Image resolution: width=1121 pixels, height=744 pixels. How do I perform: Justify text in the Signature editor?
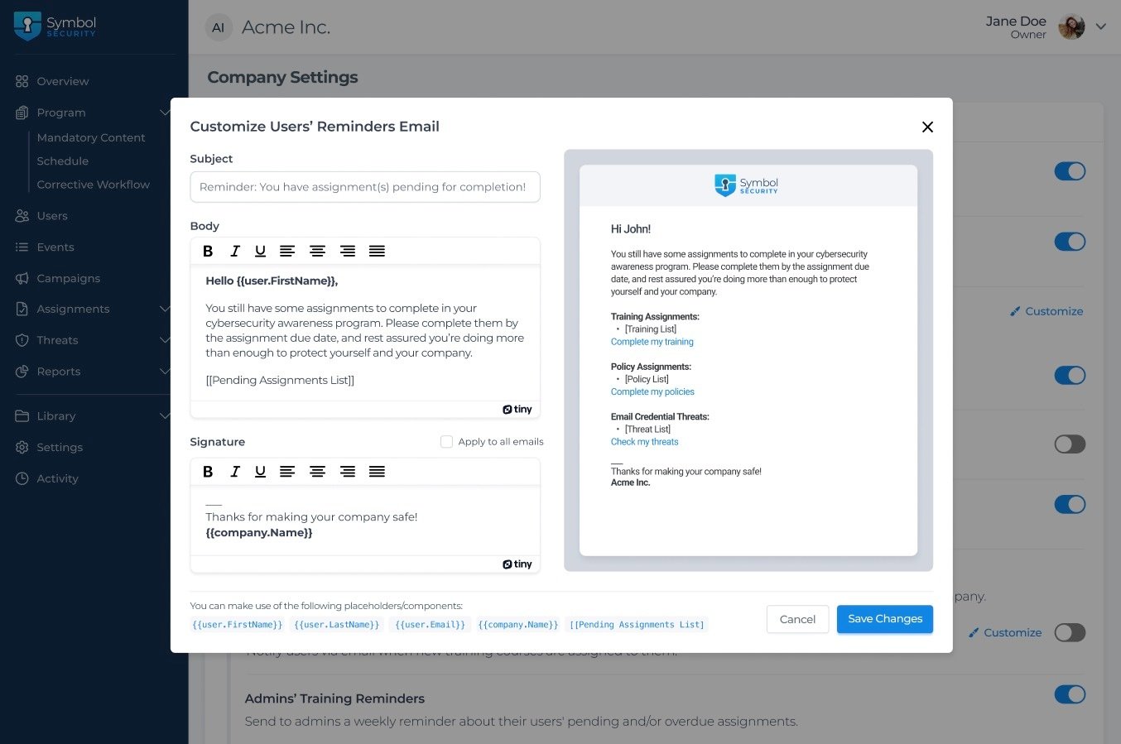point(377,472)
